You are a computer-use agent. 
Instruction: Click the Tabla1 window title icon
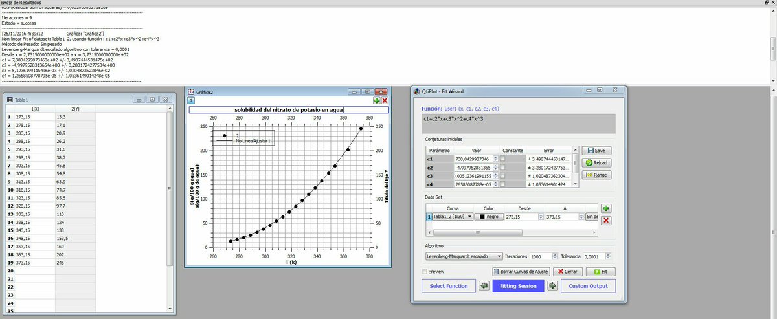coord(9,100)
